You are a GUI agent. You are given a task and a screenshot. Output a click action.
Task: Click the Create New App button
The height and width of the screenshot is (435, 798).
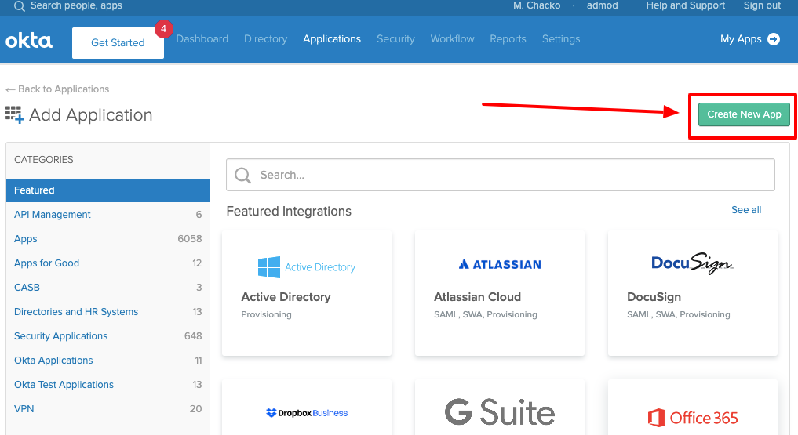[x=744, y=114]
